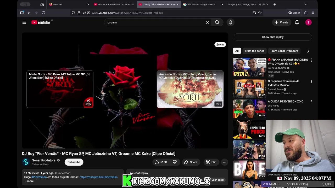Click the browser address bar URL
The height and width of the screenshot is (188, 335).
[x=127, y=13]
